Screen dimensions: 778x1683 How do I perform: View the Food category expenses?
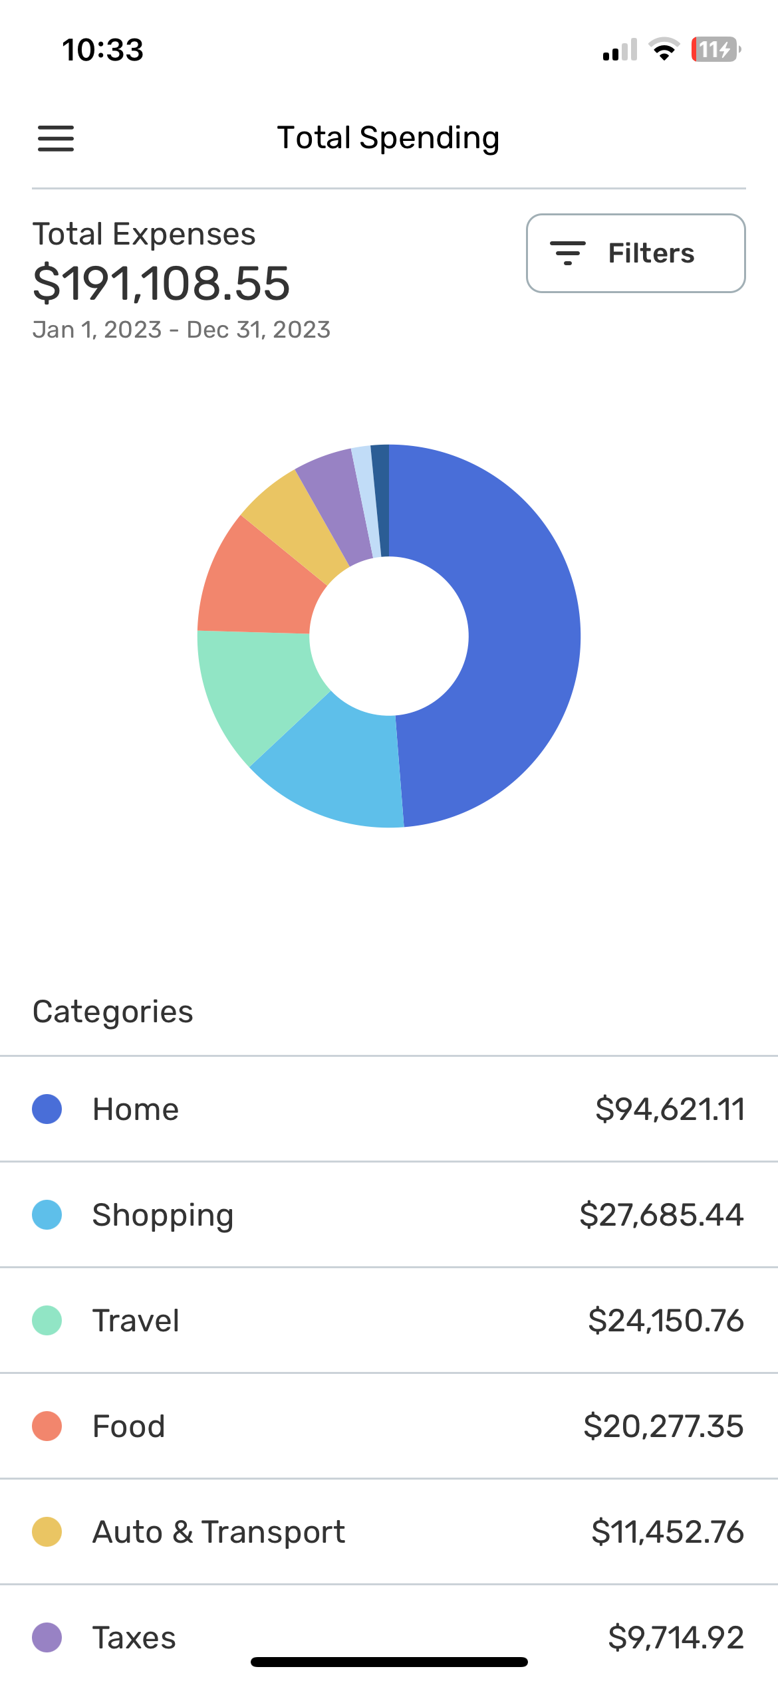[389, 1426]
